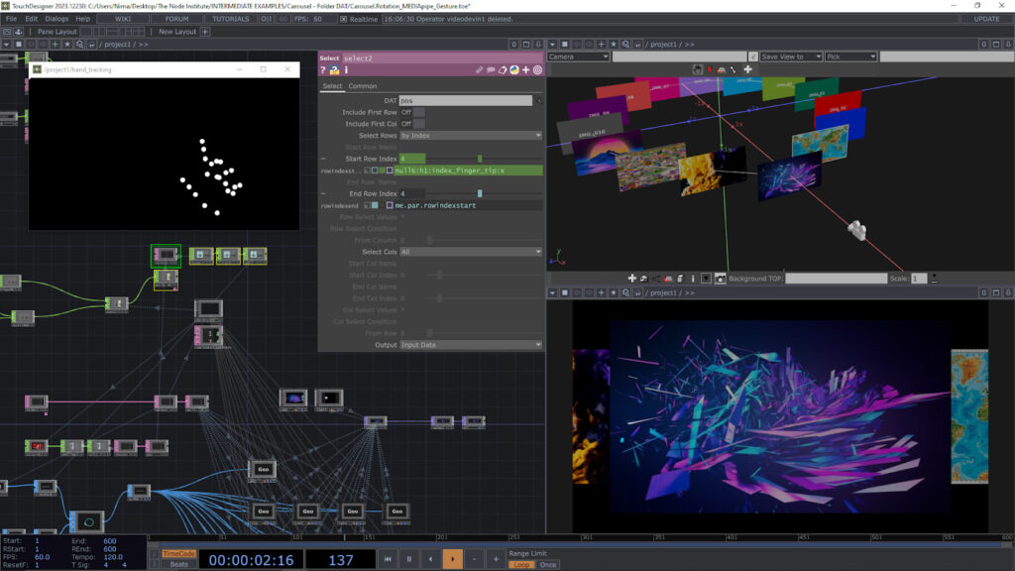Pause the timeline playback
This screenshot has height=571, width=1015.
click(x=407, y=559)
